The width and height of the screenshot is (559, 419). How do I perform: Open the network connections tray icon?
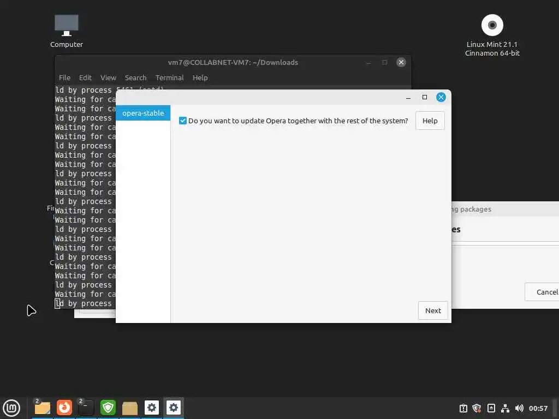(505, 408)
